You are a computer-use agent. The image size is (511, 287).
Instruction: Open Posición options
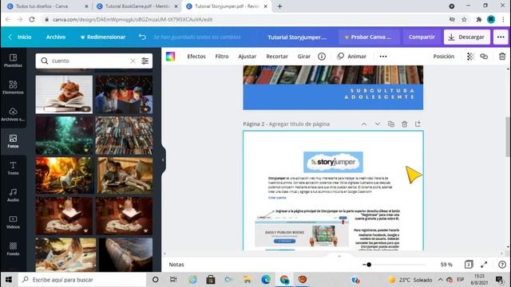point(444,57)
